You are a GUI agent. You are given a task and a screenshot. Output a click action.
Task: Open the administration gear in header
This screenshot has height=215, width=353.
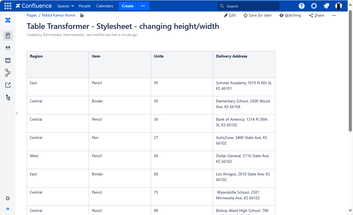pos(314,6)
